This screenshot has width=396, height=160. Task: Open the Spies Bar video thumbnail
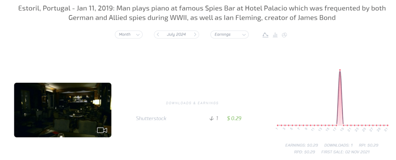(x=63, y=110)
